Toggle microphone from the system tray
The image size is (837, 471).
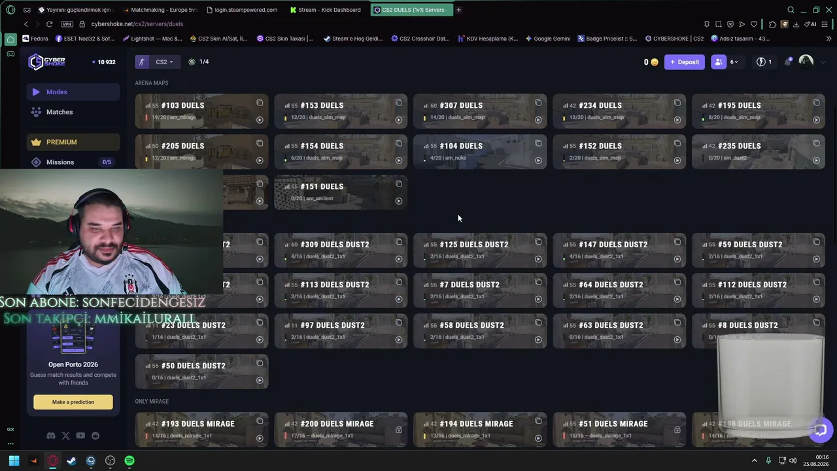768,461
